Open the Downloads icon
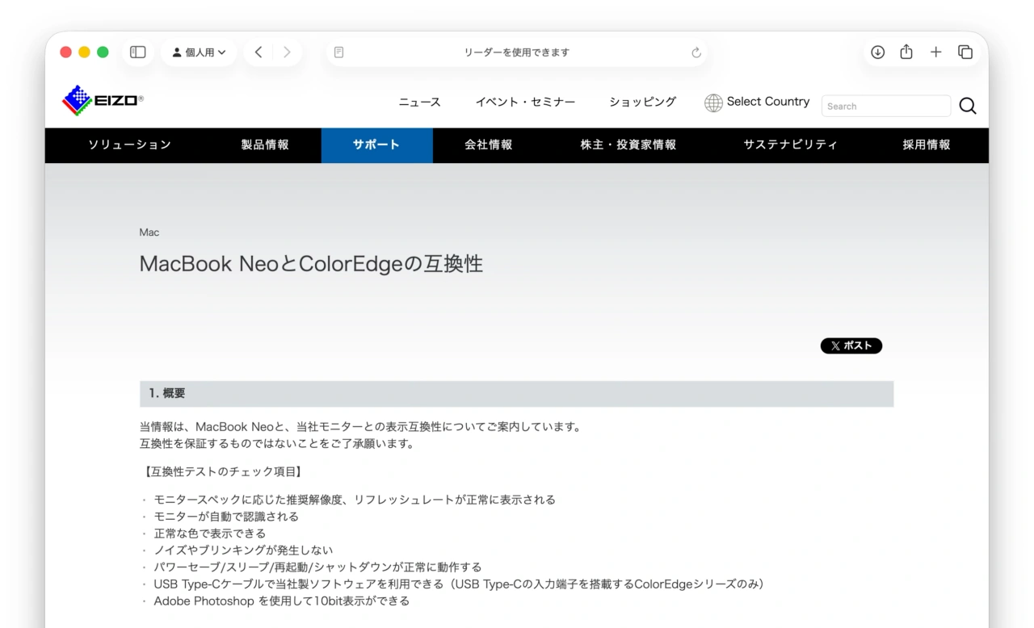1034x628 pixels. [878, 52]
